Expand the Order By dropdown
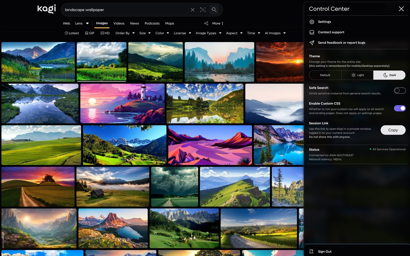The width and height of the screenshot is (410, 256). pos(125,33)
